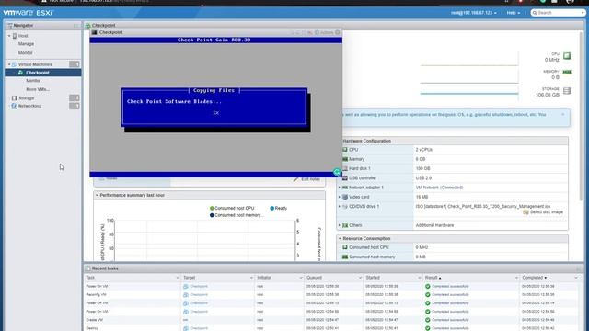This screenshot has height=331, width=589.
Task: Click the Storage icon in navigator
Action: [15, 98]
